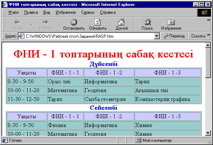
Task: Click the Физика cell
Action: [65, 125]
